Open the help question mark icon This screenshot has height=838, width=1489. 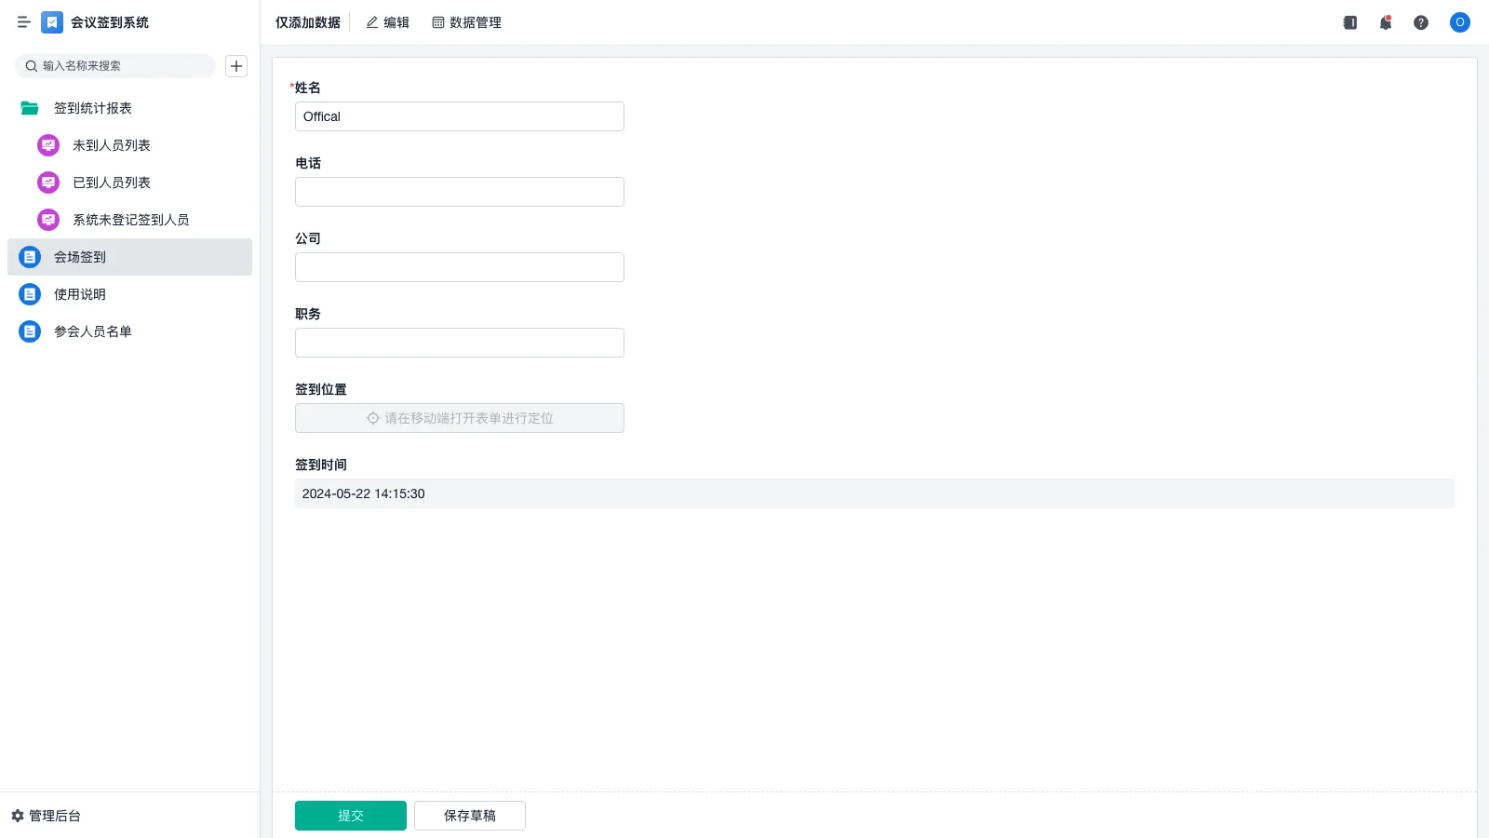[x=1421, y=22]
